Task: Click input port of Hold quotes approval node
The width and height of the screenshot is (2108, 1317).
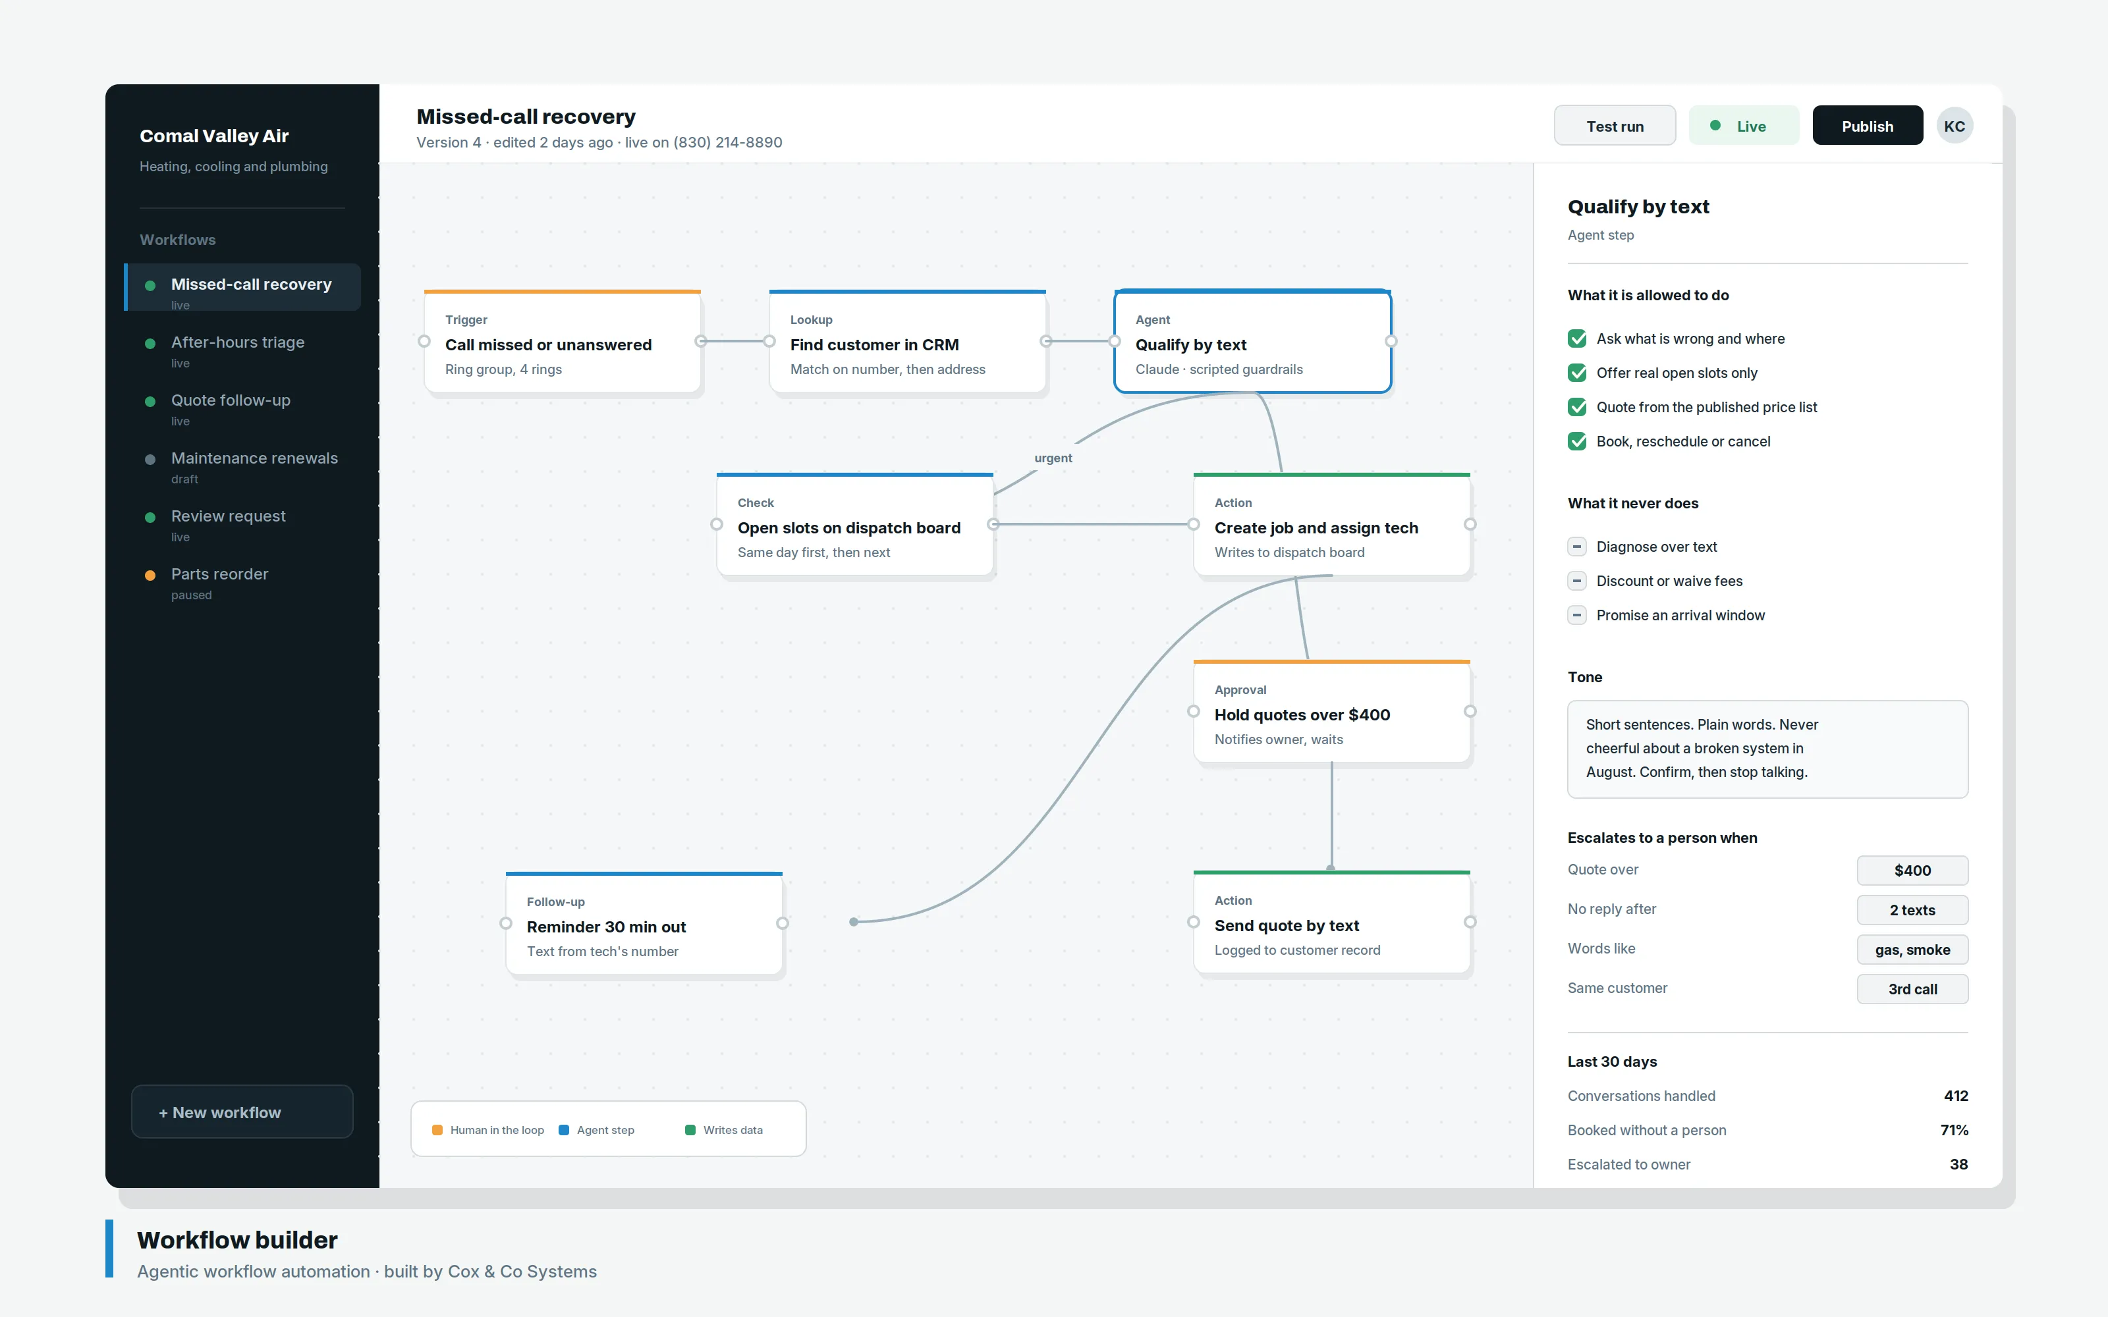Action: [1194, 712]
